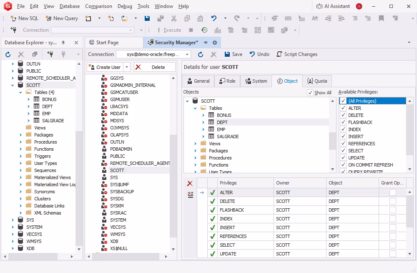Expand DEPT table in Objects tree
This screenshot has width=417, height=273.
point(203,122)
